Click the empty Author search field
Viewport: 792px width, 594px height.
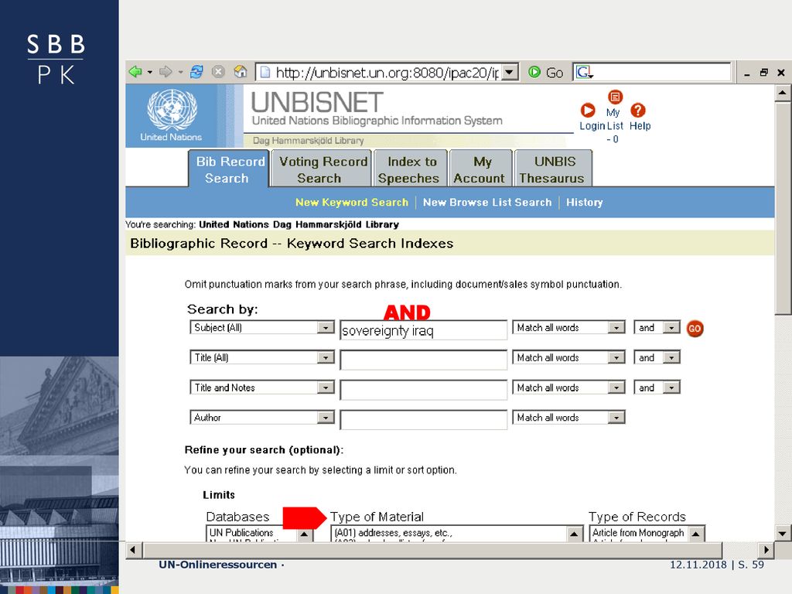(423, 420)
